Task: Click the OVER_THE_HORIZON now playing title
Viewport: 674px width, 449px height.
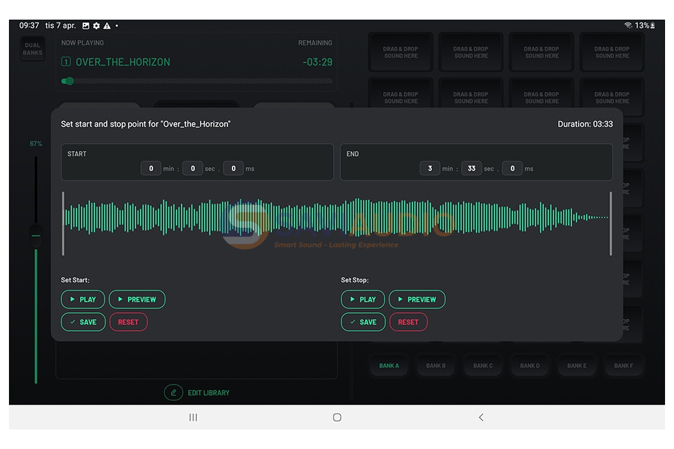Action: click(x=123, y=62)
